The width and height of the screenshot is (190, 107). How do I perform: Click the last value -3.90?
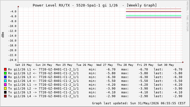click(x=177, y=88)
